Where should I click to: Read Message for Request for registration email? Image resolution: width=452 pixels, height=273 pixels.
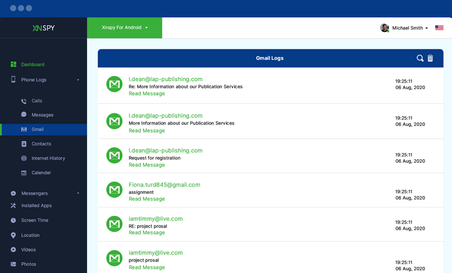[147, 165]
